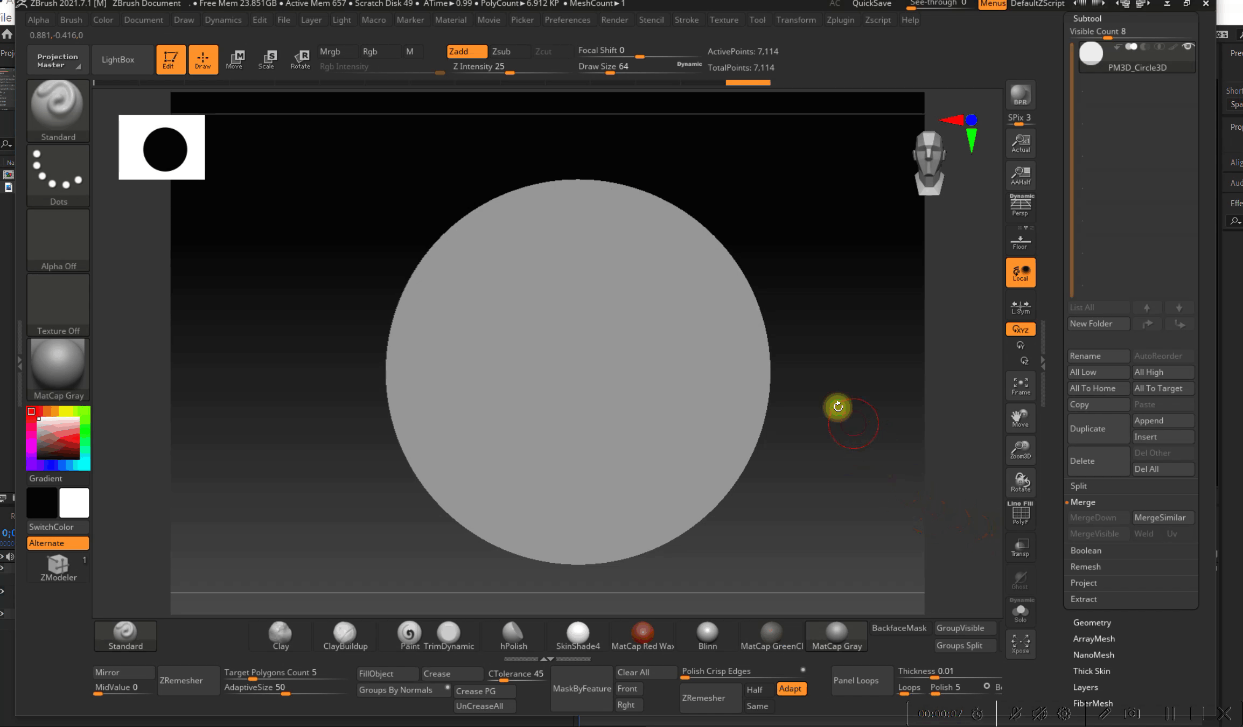The height and width of the screenshot is (727, 1243).
Task: Click the PolyF line fill icon
Action: (x=1020, y=514)
